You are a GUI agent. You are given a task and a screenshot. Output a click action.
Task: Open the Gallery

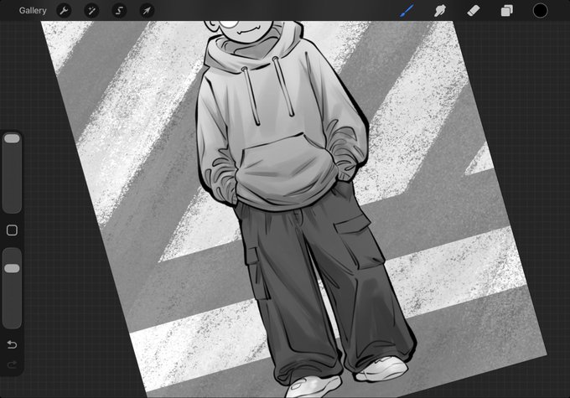click(x=33, y=11)
